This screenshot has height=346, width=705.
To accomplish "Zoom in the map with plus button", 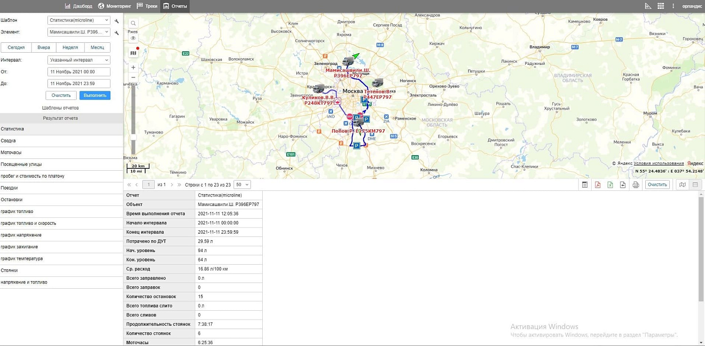I will tap(133, 68).
